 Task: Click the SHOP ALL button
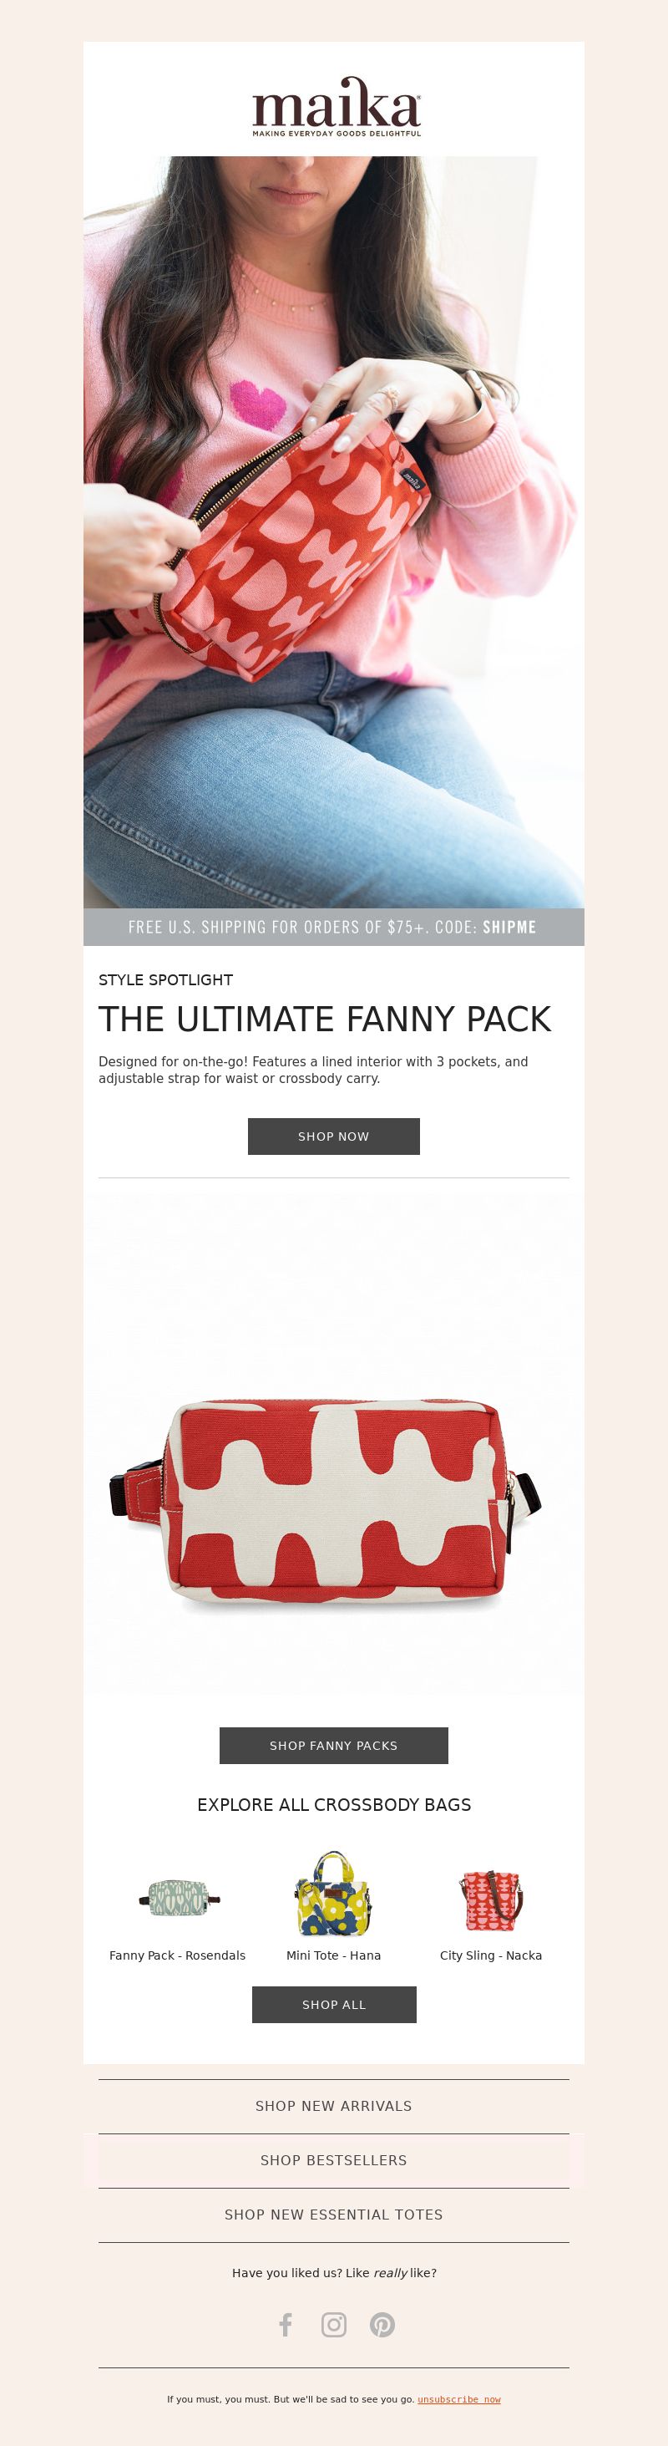(x=334, y=2005)
